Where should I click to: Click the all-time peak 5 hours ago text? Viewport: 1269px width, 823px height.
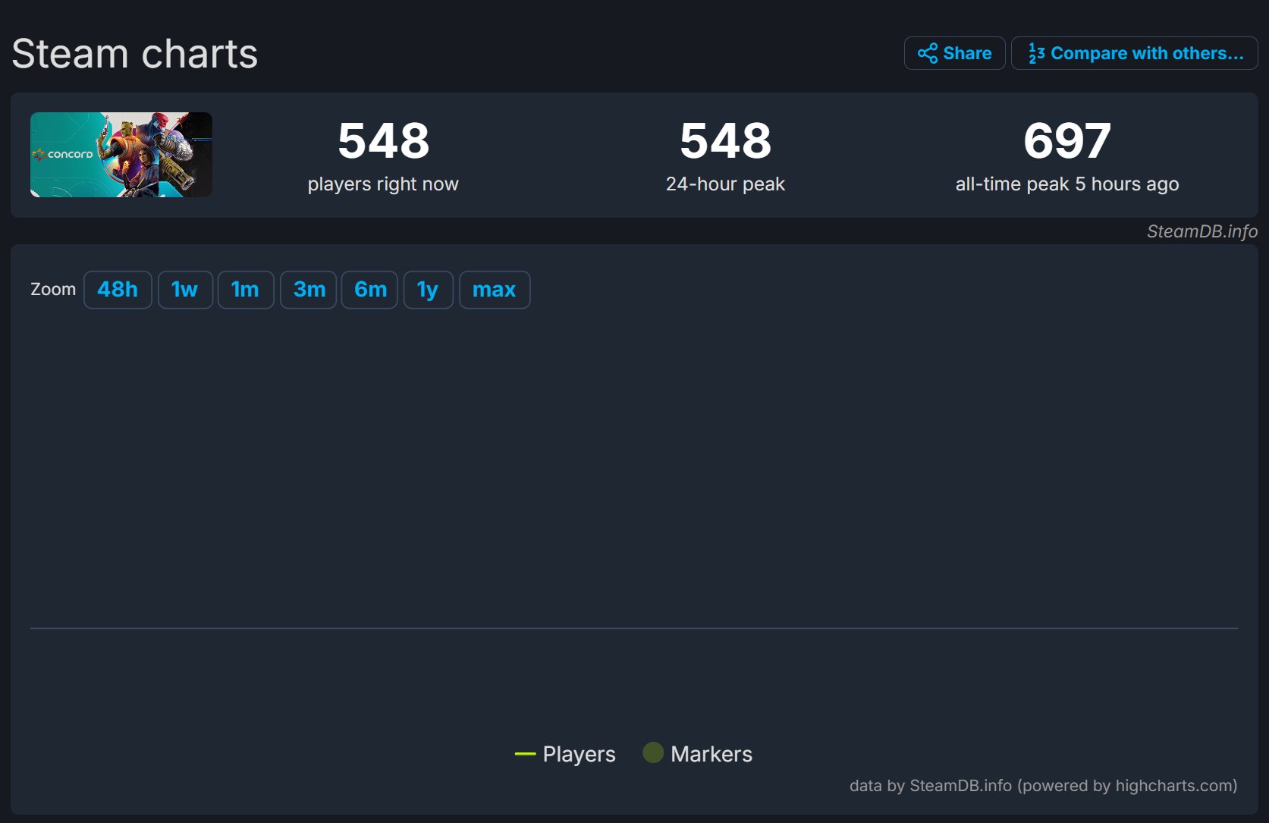coord(1067,184)
